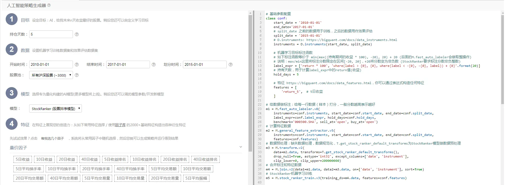The height and width of the screenshot is (185, 505).
Task: Click code line starting 'm5 = M.stock_ranker_train.v3'
Action: pyautogui.click(x=336, y=178)
